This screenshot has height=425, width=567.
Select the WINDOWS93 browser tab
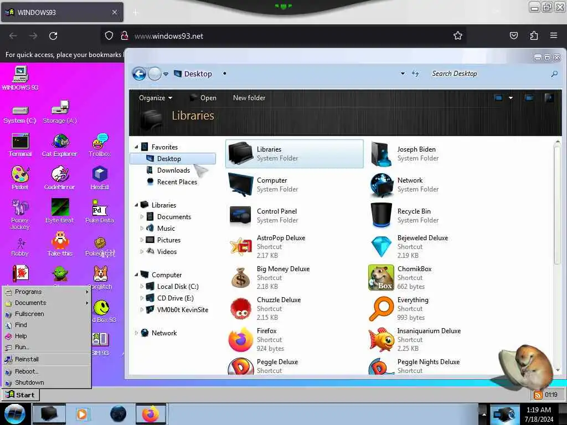(x=62, y=12)
